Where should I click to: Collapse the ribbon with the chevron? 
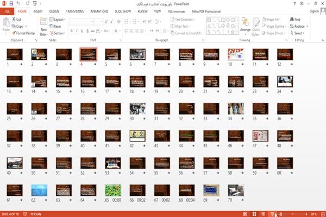pos(322,40)
